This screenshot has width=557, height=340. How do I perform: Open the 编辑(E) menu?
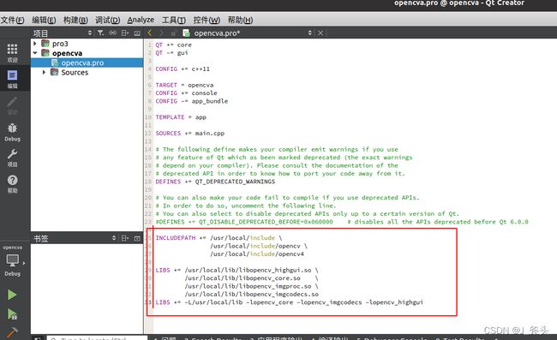[x=44, y=20]
